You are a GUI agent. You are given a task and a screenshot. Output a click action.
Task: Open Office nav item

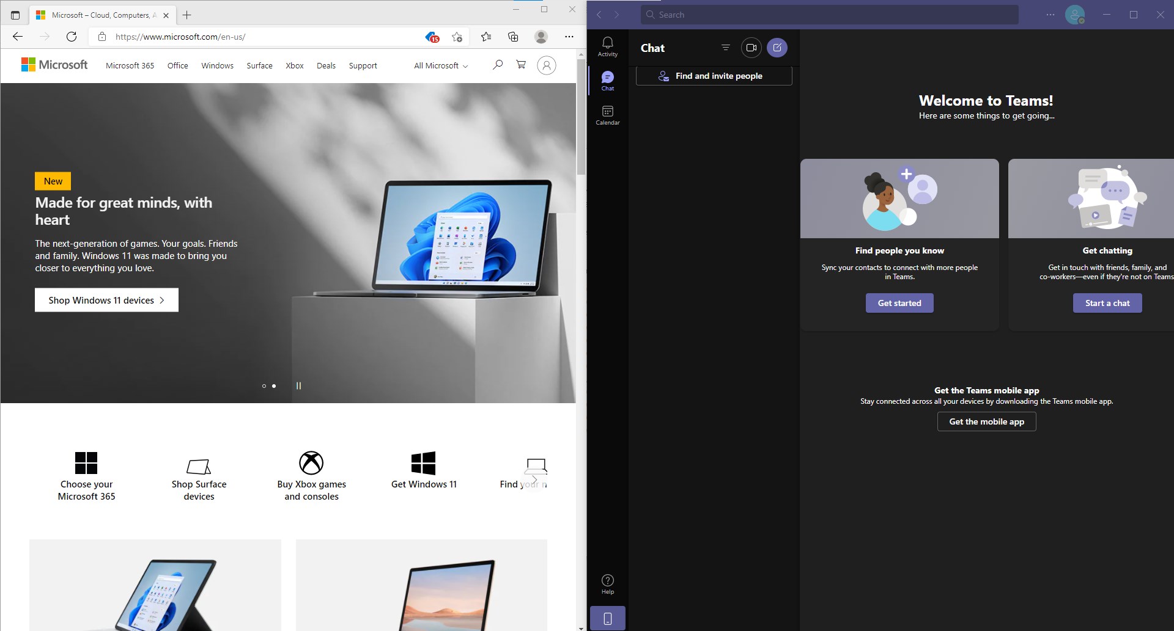tap(177, 66)
